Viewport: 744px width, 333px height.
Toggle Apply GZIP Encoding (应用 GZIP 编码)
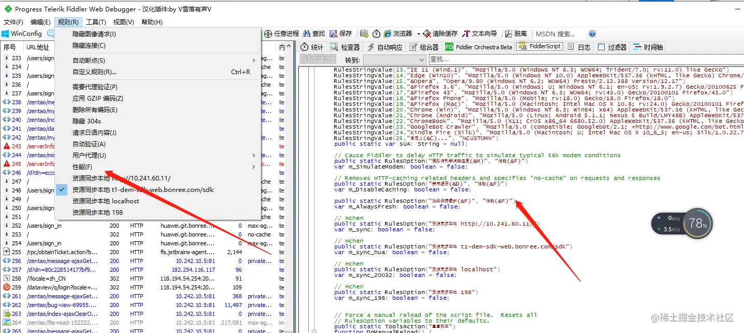pyautogui.click(x=158, y=99)
